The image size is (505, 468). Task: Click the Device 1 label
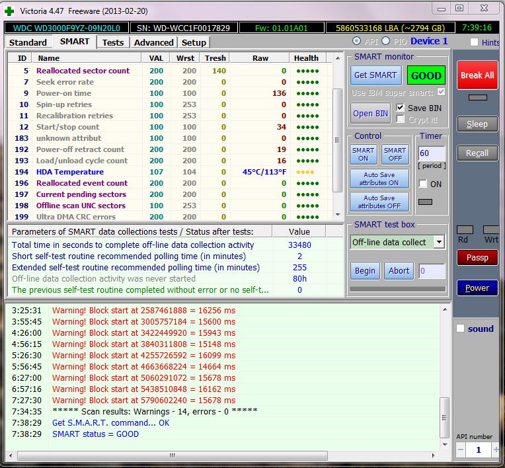click(x=429, y=41)
